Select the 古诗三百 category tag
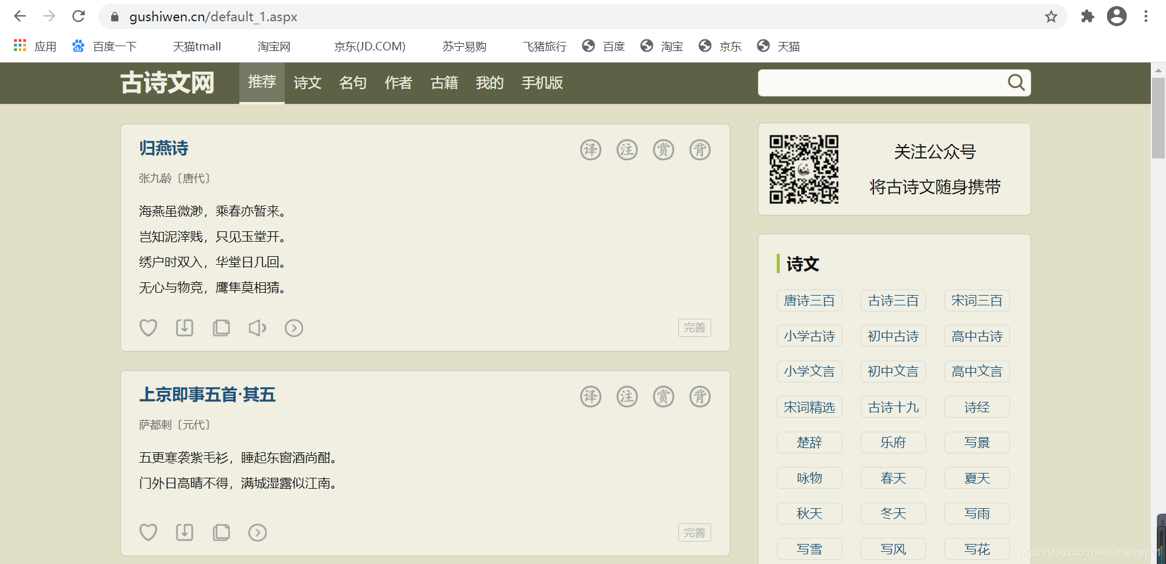The image size is (1166, 564). point(893,301)
